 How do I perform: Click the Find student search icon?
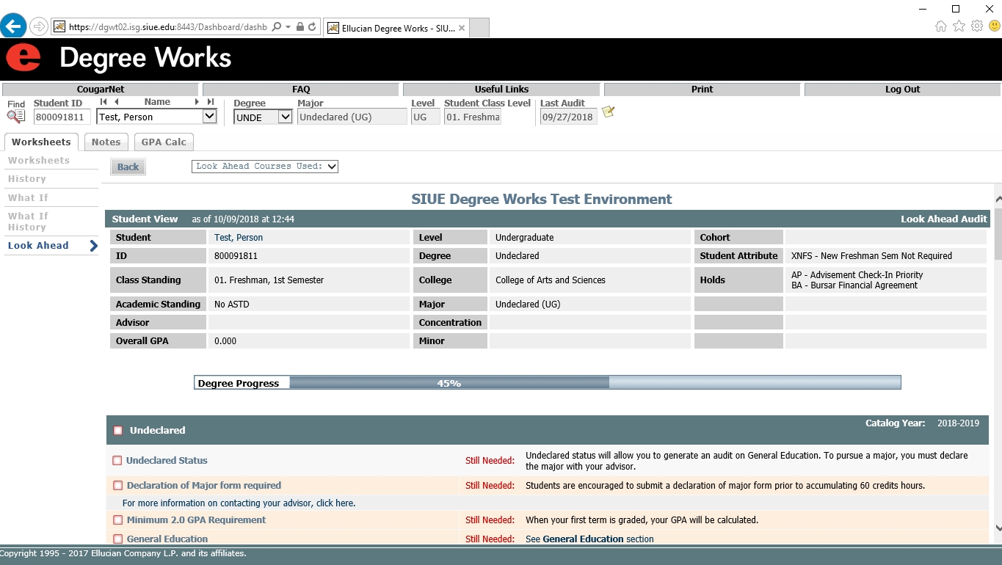pos(16,117)
